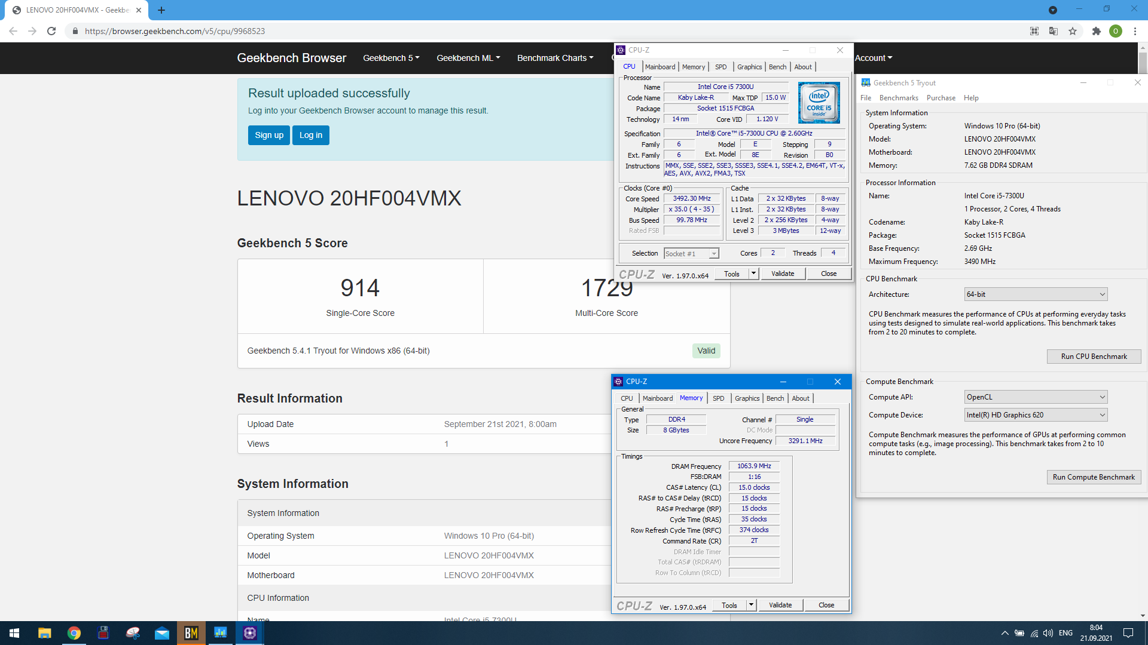Expand Tools arrow in upper CPU-Z window
1148x645 pixels.
point(753,274)
